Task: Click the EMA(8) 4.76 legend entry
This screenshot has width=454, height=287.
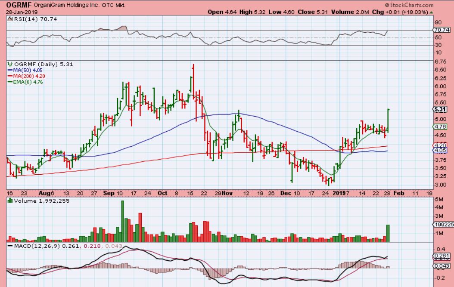Action: pos(25,82)
